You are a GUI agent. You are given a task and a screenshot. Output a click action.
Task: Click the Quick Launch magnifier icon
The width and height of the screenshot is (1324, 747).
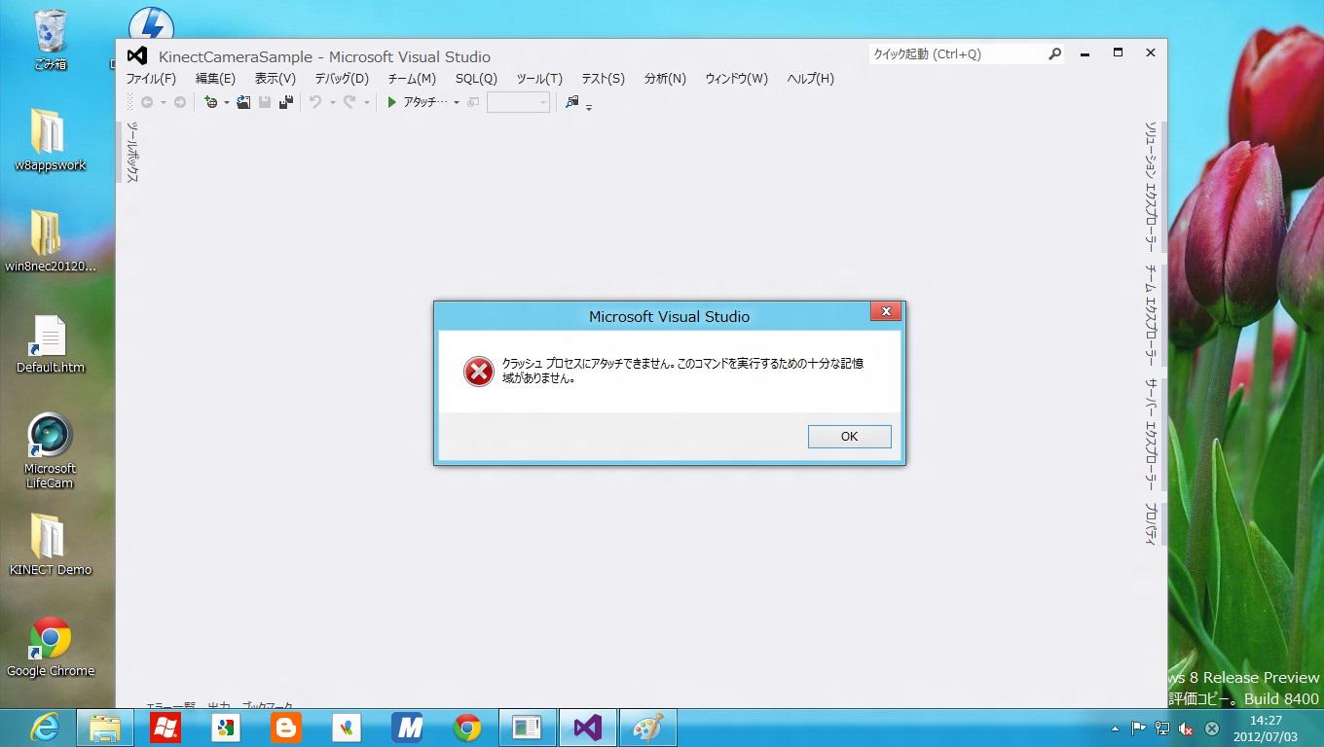click(1054, 54)
